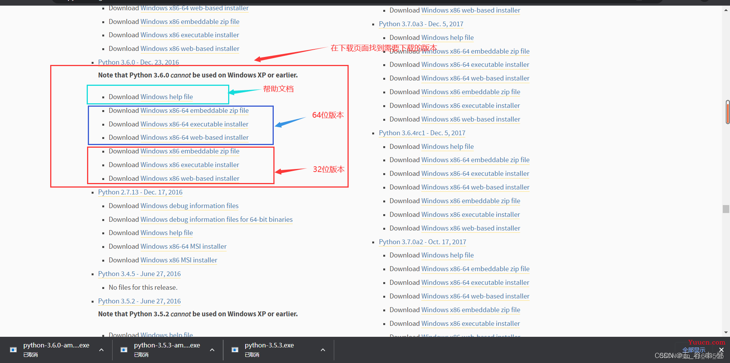Image resolution: width=730 pixels, height=363 pixels.
Task: Click Windows x86-64 embeddable zip file under Python 3.6.0
Action: 195,110
